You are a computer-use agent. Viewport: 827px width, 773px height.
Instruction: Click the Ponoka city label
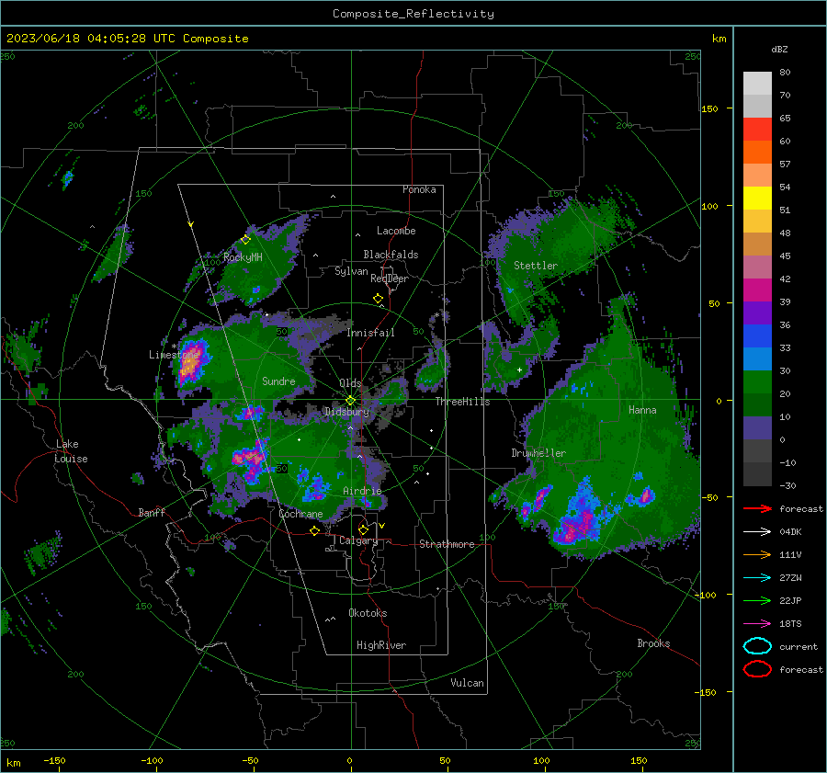[419, 189]
